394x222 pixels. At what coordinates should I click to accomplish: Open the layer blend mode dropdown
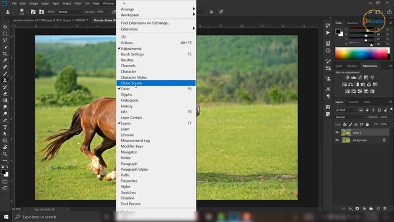pyautogui.click(x=350, y=117)
